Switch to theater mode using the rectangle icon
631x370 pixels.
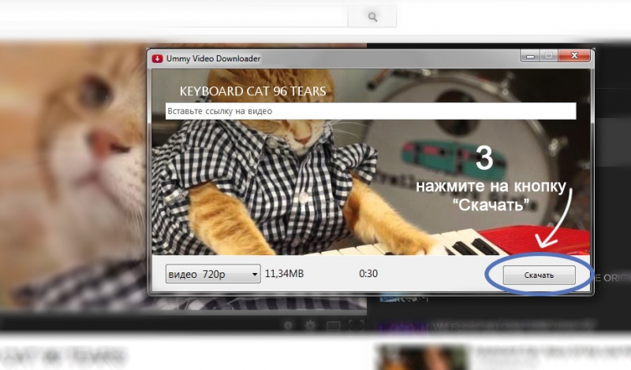tap(334, 324)
